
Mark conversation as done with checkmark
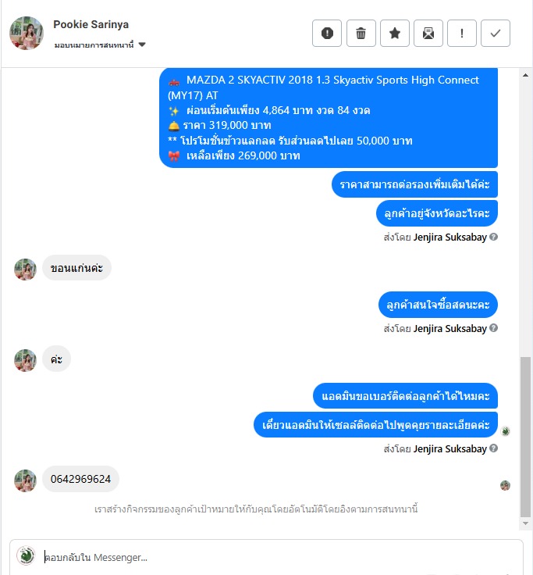pyautogui.click(x=496, y=34)
